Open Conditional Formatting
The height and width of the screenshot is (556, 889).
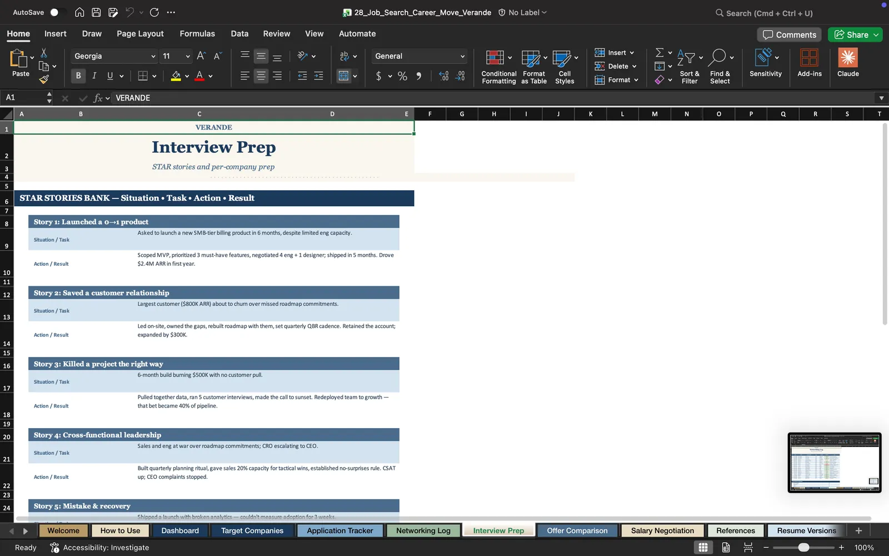498,67
